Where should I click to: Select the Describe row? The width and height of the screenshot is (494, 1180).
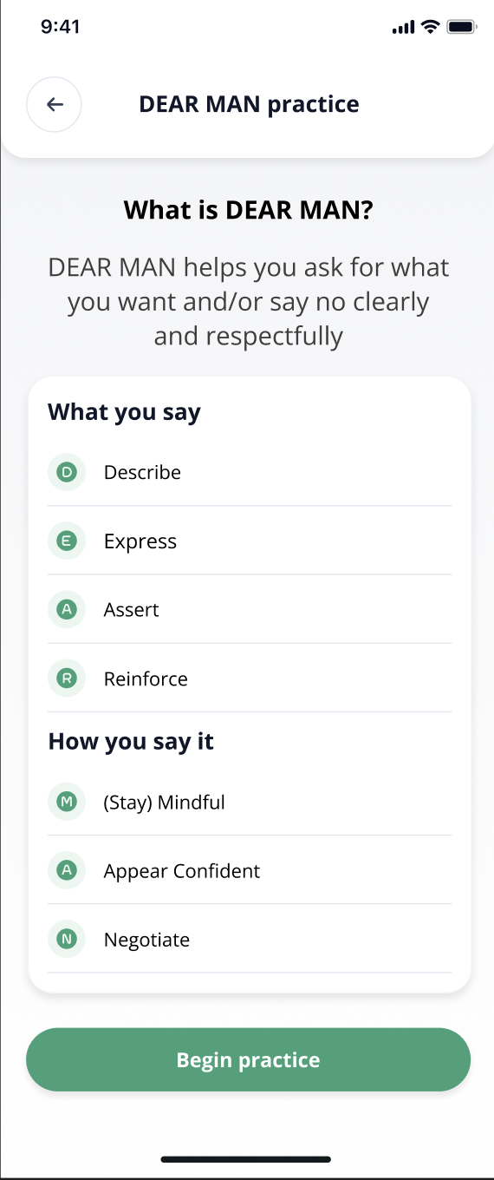pyautogui.click(x=250, y=472)
